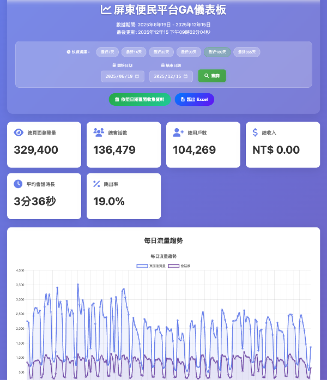Export data with 匯出 Excel button

point(194,99)
